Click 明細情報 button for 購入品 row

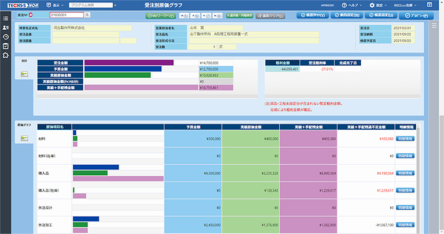coord(405,172)
